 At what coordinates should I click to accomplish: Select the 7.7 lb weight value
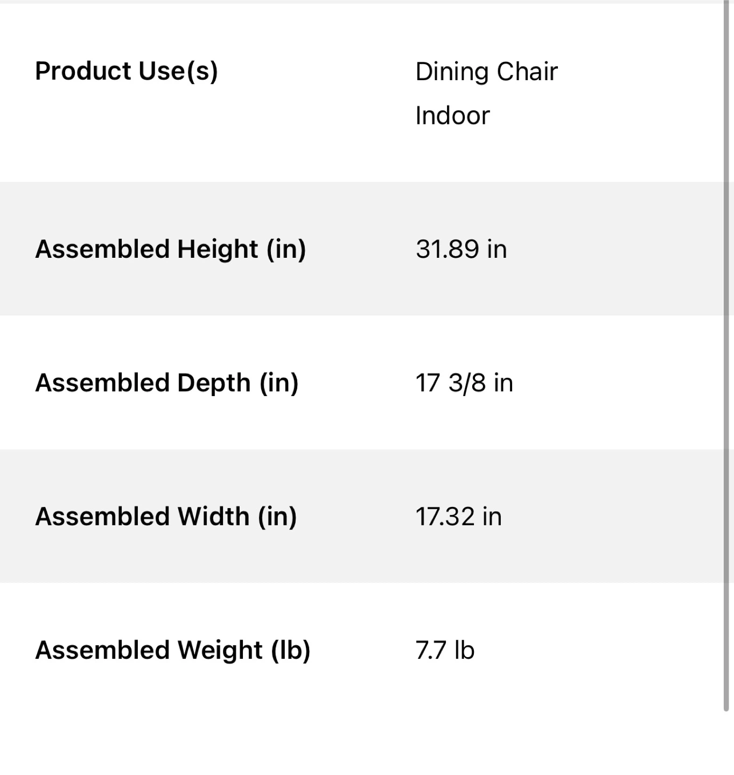[445, 650]
